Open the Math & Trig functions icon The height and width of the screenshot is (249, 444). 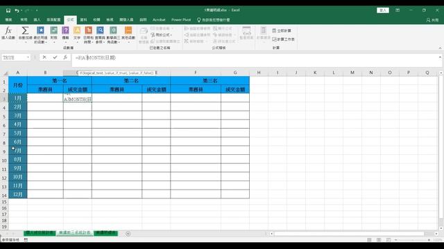pos(113,35)
